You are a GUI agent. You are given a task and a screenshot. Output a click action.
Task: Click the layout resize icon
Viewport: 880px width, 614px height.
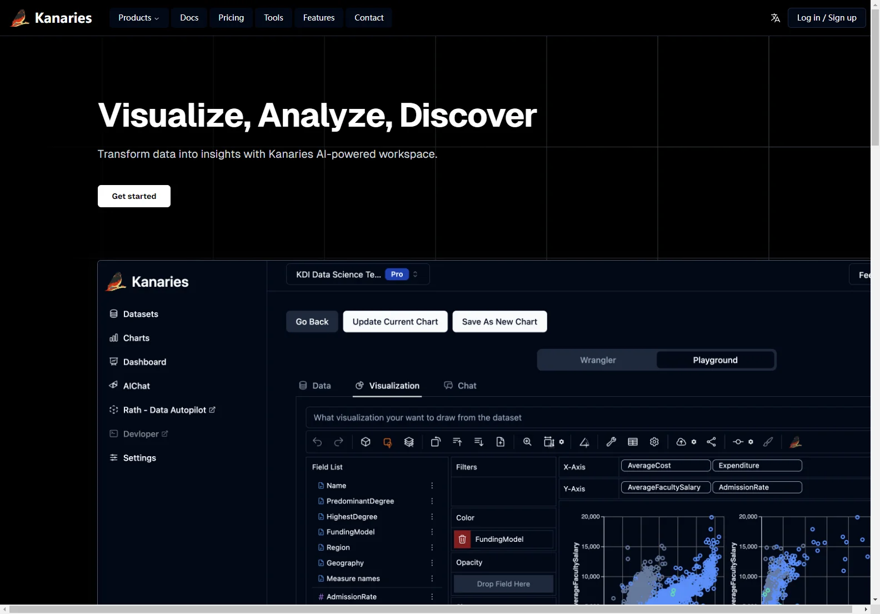(549, 442)
